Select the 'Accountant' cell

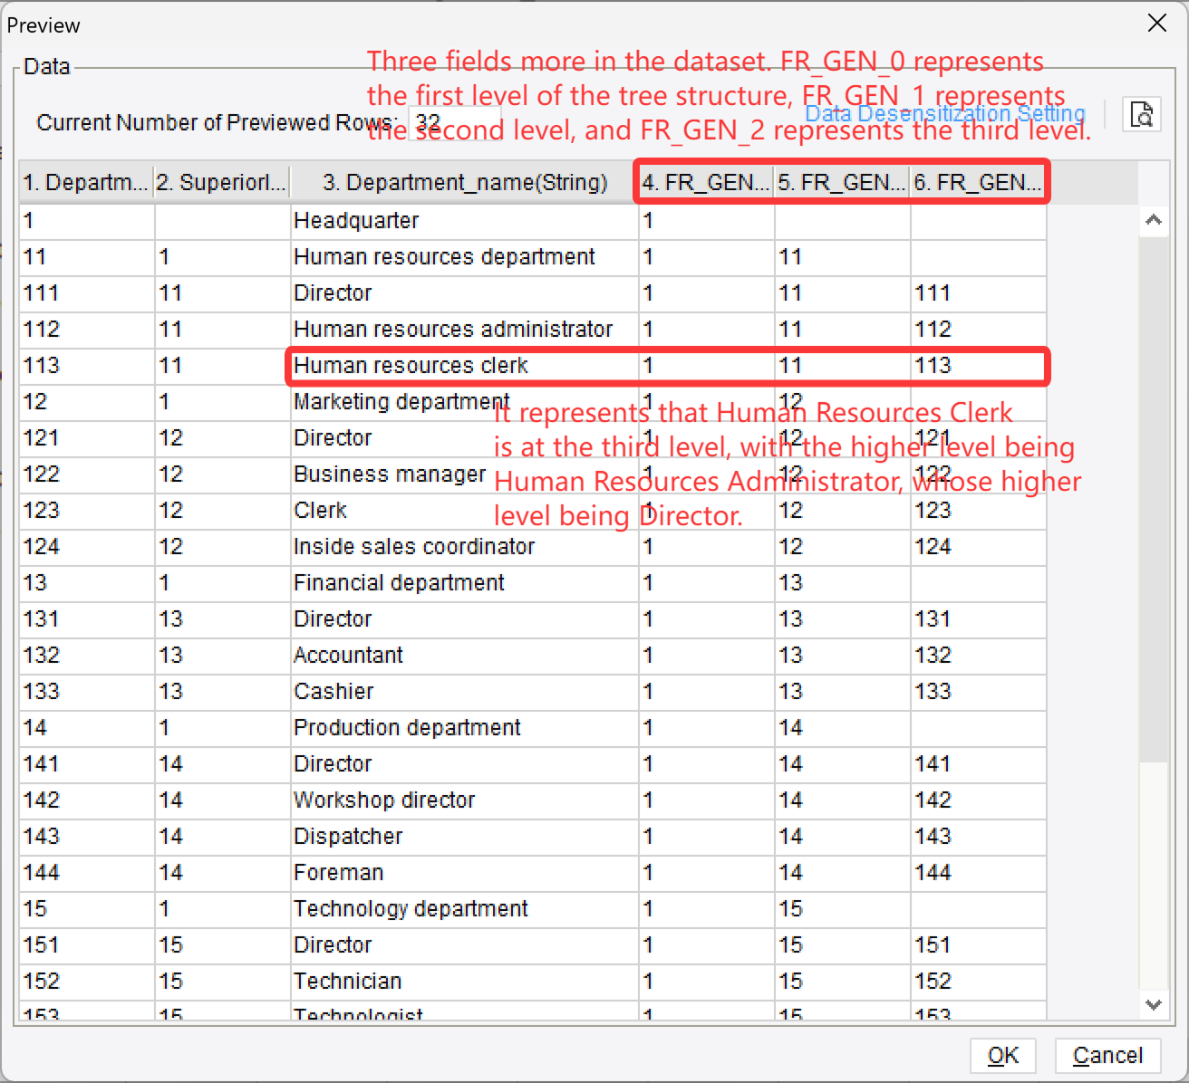click(465, 656)
